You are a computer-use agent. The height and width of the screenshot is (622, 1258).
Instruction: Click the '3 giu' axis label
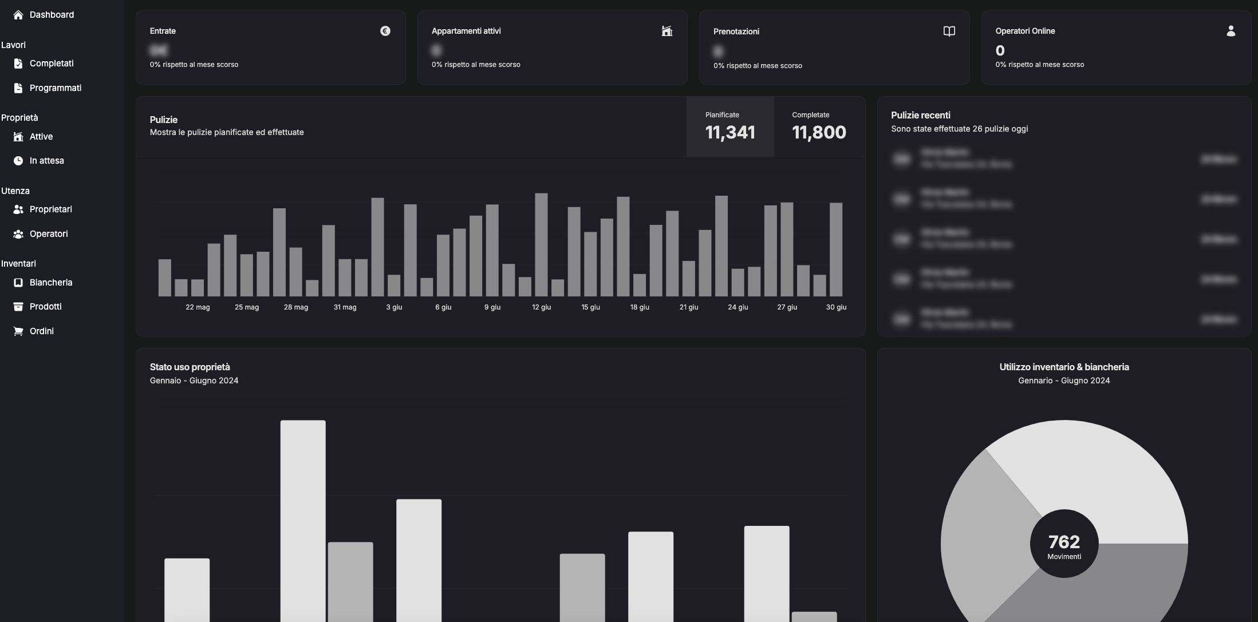[394, 307]
